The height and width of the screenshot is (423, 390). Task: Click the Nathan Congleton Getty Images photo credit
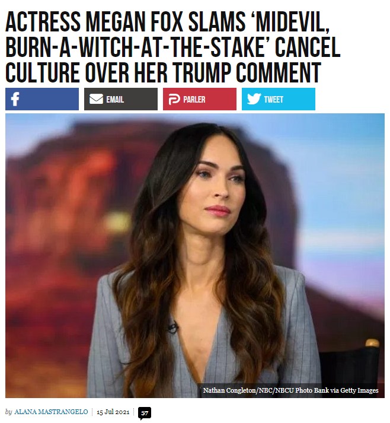290,390
